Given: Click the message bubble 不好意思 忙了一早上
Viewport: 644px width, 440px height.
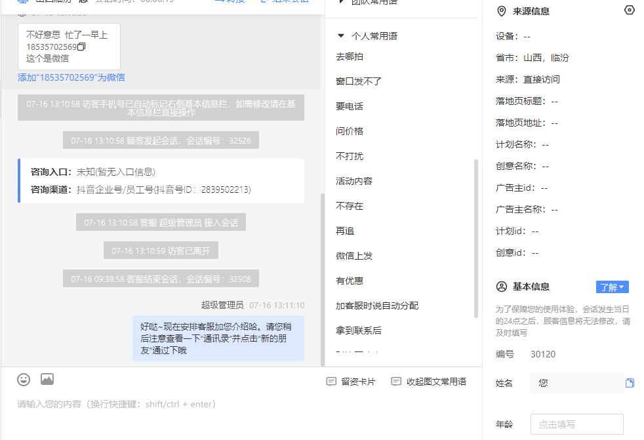Looking at the screenshot, I should (69, 47).
